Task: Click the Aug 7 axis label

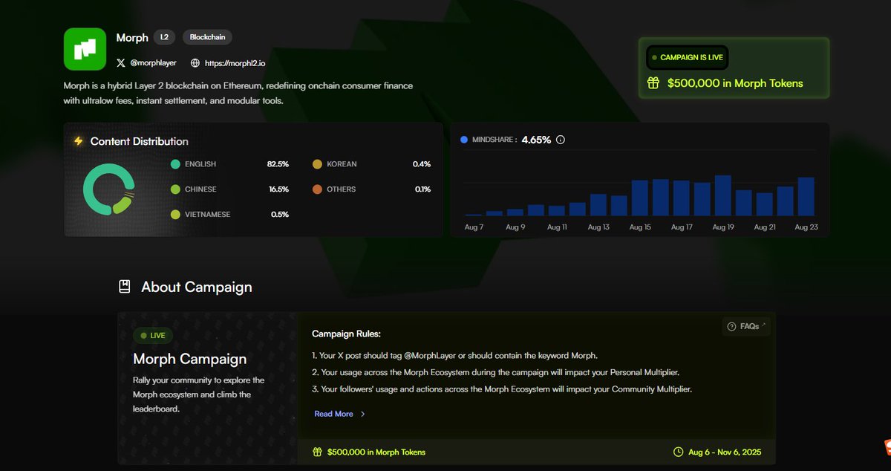Action: pos(474,227)
